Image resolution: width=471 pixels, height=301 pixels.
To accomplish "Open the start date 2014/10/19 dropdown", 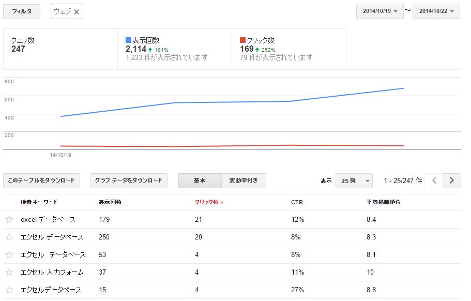I will click(379, 11).
